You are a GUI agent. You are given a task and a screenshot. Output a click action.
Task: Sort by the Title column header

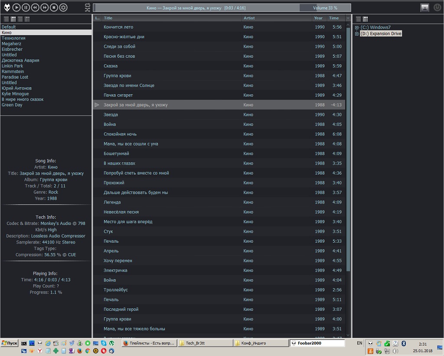[x=172, y=18]
